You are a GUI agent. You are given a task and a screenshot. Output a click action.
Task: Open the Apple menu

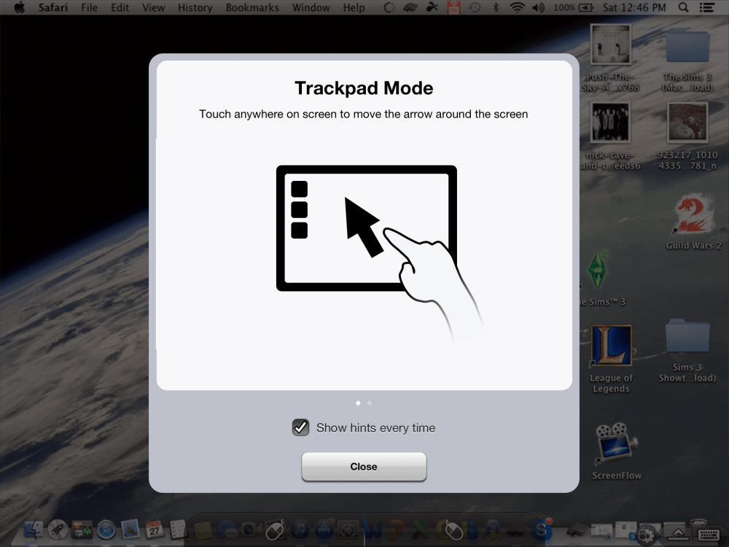(x=20, y=8)
